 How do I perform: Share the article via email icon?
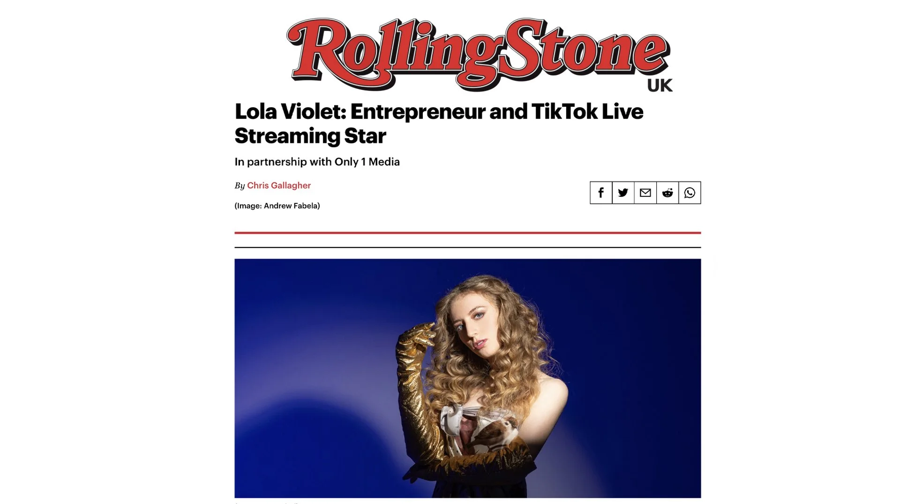click(645, 193)
